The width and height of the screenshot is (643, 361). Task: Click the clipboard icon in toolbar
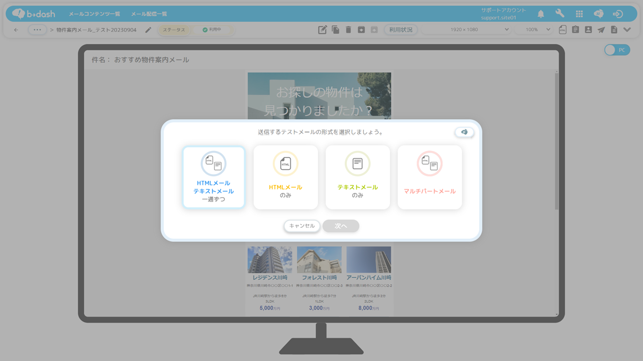tap(575, 30)
